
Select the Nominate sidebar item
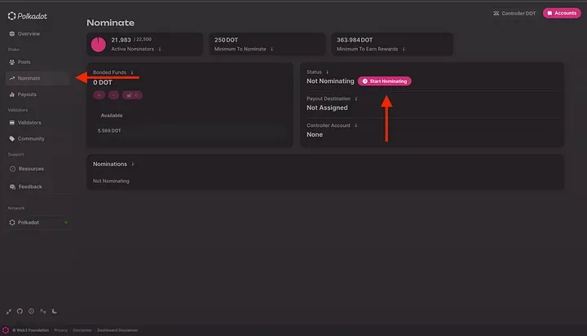coord(38,78)
